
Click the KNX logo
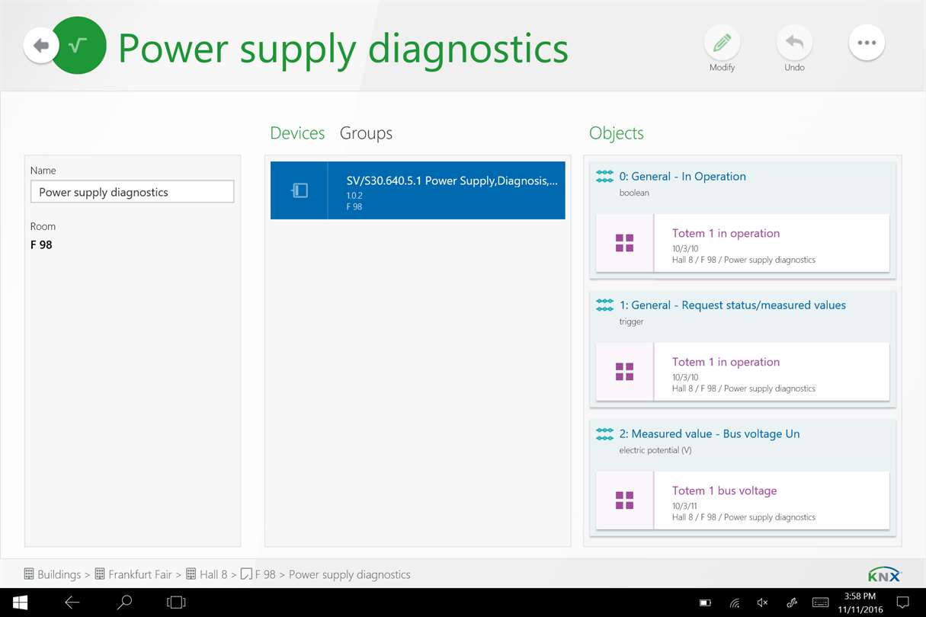(x=884, y=574)
